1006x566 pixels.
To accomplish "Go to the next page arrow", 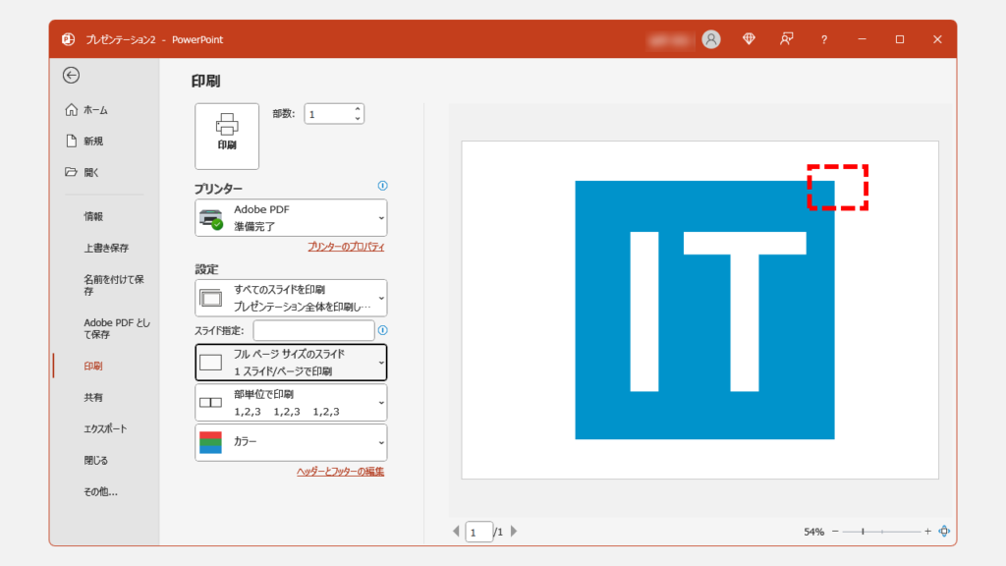I will 514,532.
